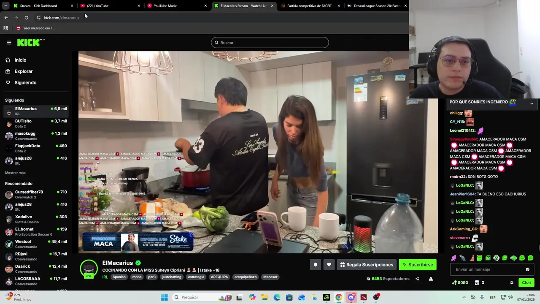Toggle the follow heart button
540x304 pixels.
coord(329,265)
